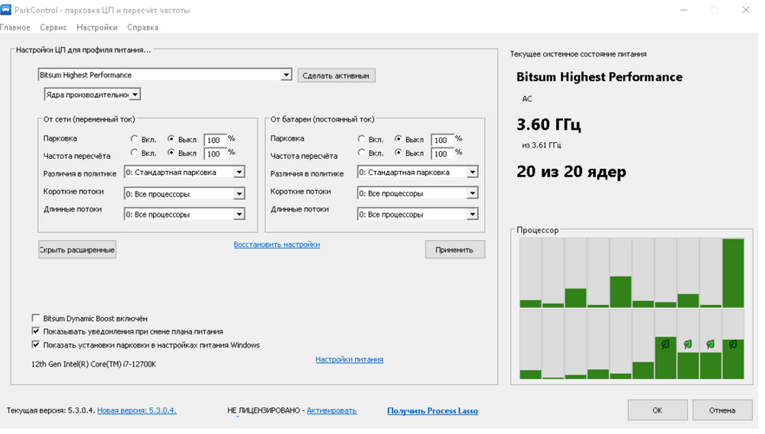Select Вкл. for Парковка under От сети

pyautogui.click(x=134, y=139)
